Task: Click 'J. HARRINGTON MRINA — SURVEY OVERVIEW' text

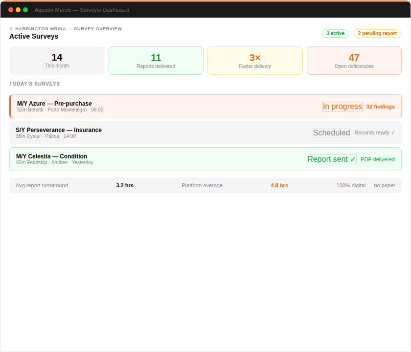Action: [66, 29]
